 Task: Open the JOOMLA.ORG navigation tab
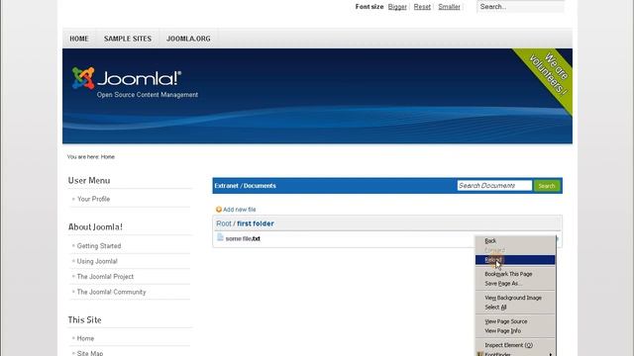[x=188, y=39]
